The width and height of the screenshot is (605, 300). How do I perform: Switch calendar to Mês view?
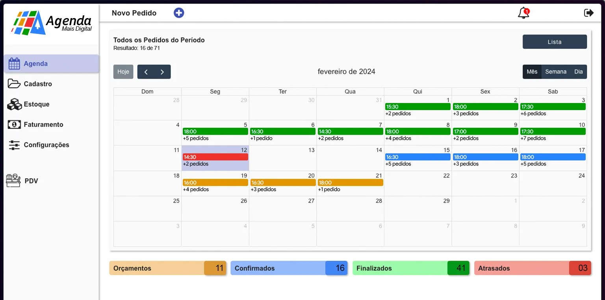(532, 72)
